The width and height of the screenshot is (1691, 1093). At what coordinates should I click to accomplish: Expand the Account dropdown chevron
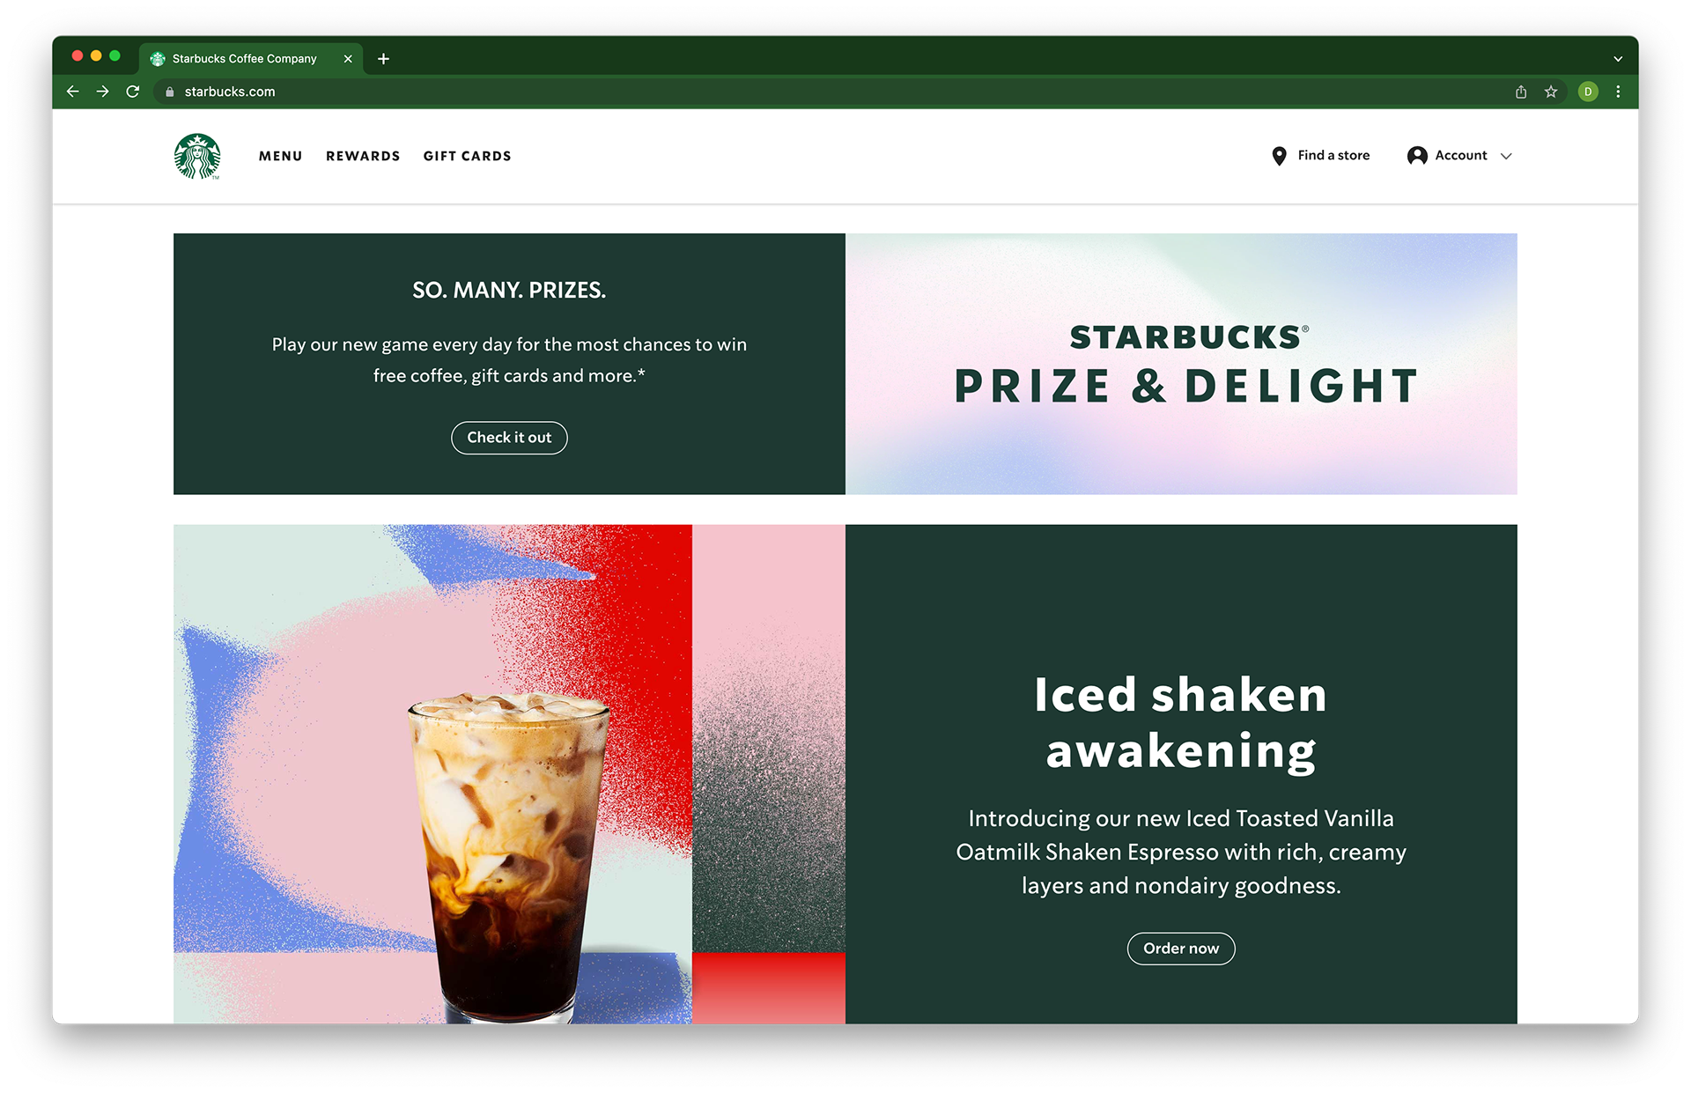[1506, 156]
